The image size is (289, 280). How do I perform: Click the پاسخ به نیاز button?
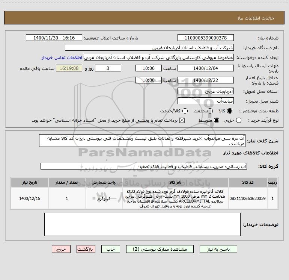click(218, 249)
